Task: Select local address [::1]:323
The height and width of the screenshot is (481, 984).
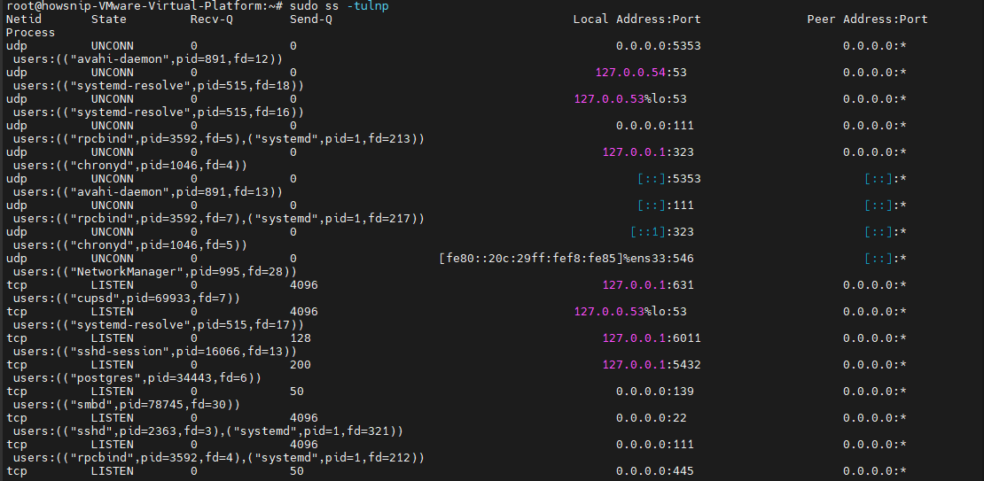Action: click(x=662, y=232)
